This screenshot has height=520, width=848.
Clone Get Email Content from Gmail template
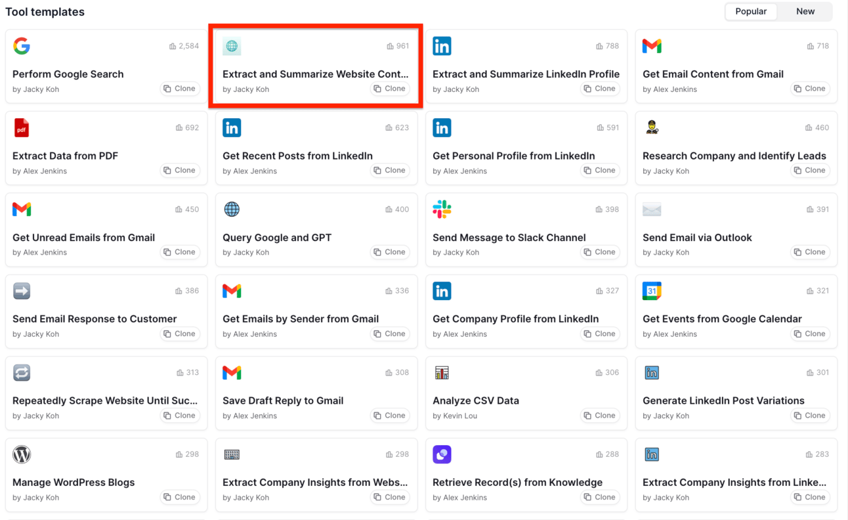[x=810, y=89]
